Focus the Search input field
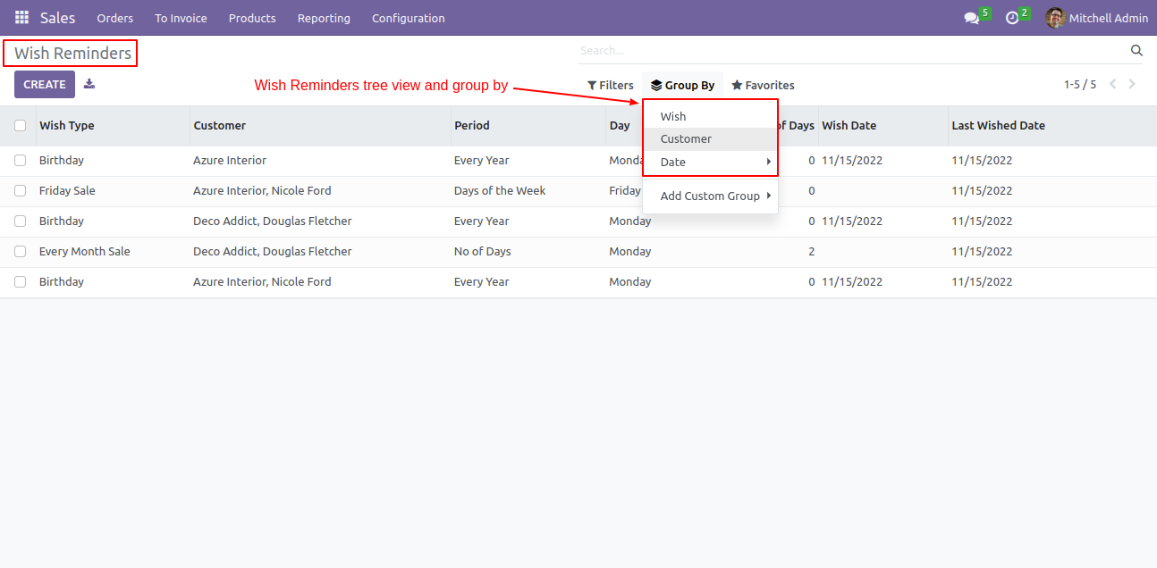The image size is (1157, 568). point(854,51)
